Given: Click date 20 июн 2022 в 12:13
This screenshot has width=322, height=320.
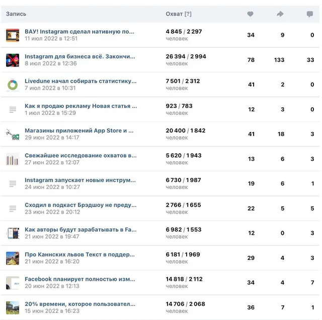Looking at the screenshot, I should (52, 286).
